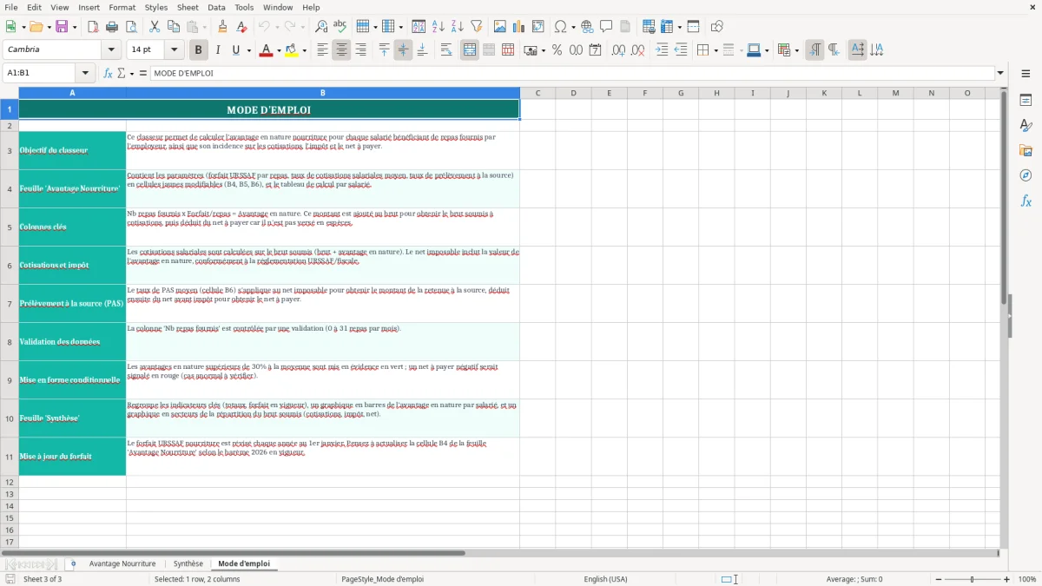Open the sidebar Gallery

click(x=1026, y=151)
